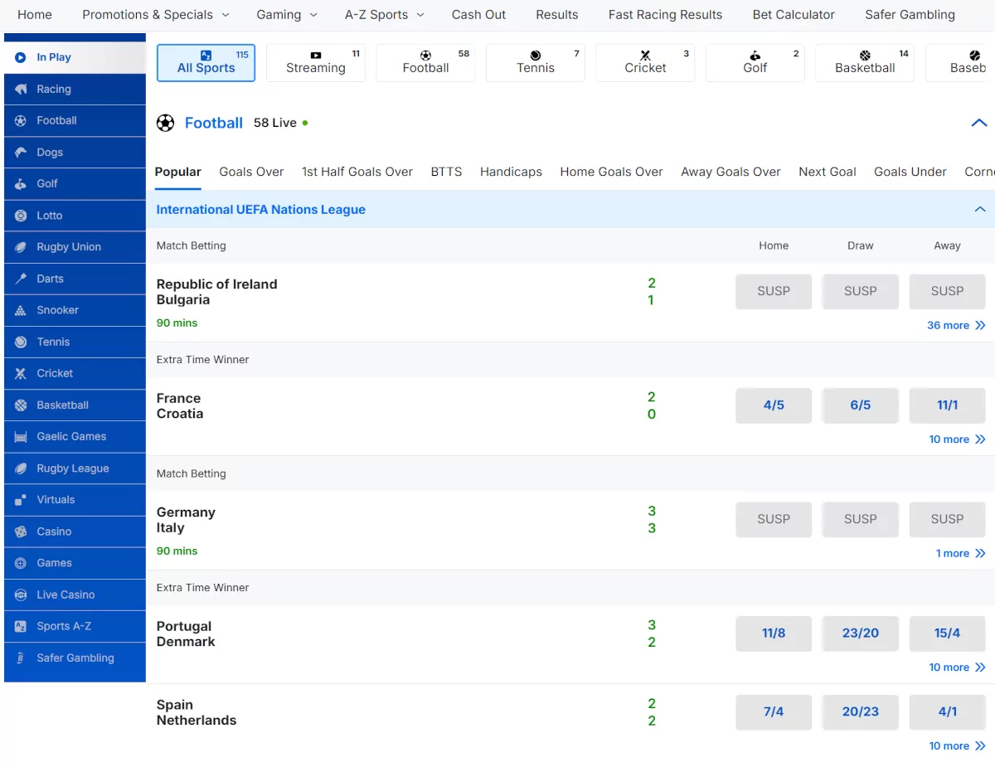Collapse International UEFA Nations League section
Viewport: 995px width, 762px height.
(980, 210)
